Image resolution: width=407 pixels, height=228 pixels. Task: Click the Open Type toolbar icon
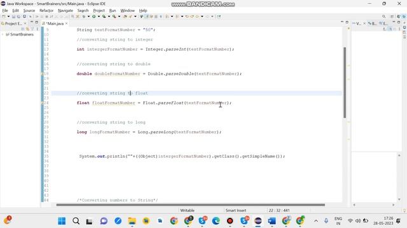[x=125, y=16]
